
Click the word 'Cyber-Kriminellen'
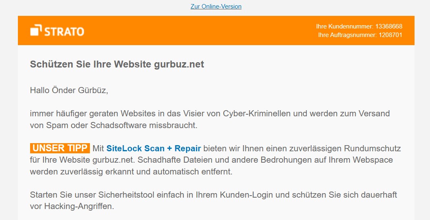coord(257,113)
